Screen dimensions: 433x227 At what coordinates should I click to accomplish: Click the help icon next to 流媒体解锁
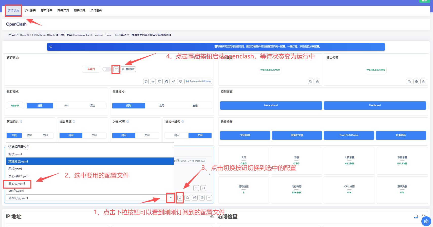183,122
